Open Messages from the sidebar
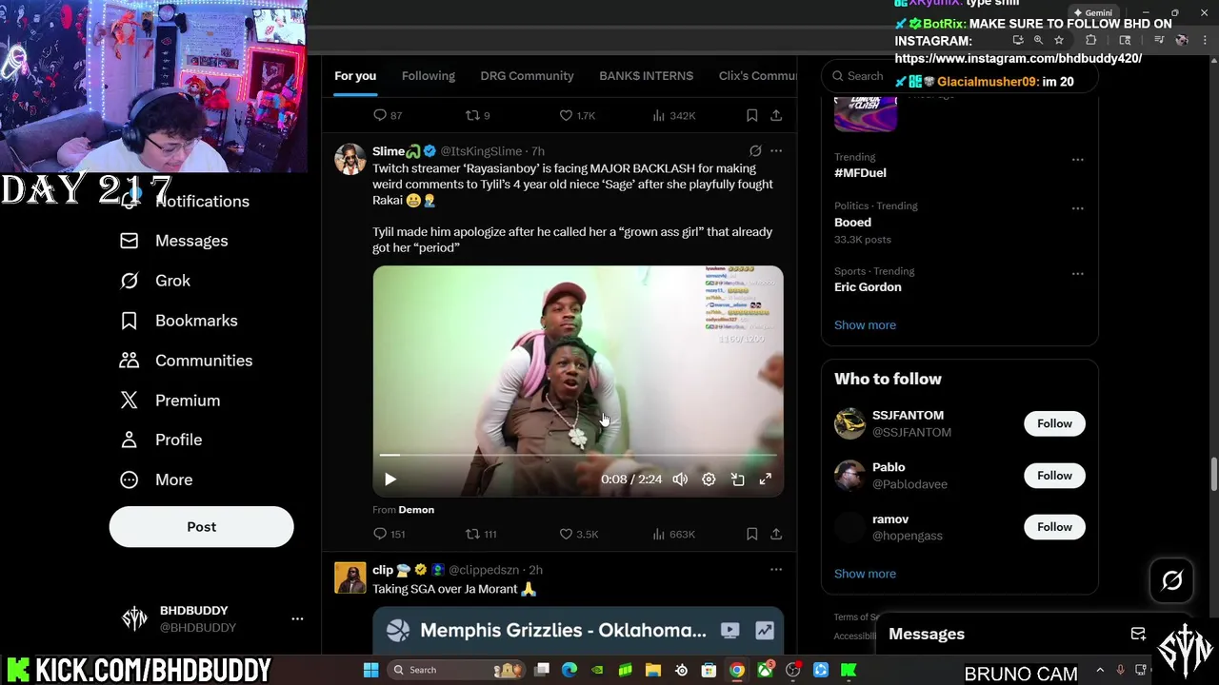This screenshot has height=685, width=1219. 173,241
